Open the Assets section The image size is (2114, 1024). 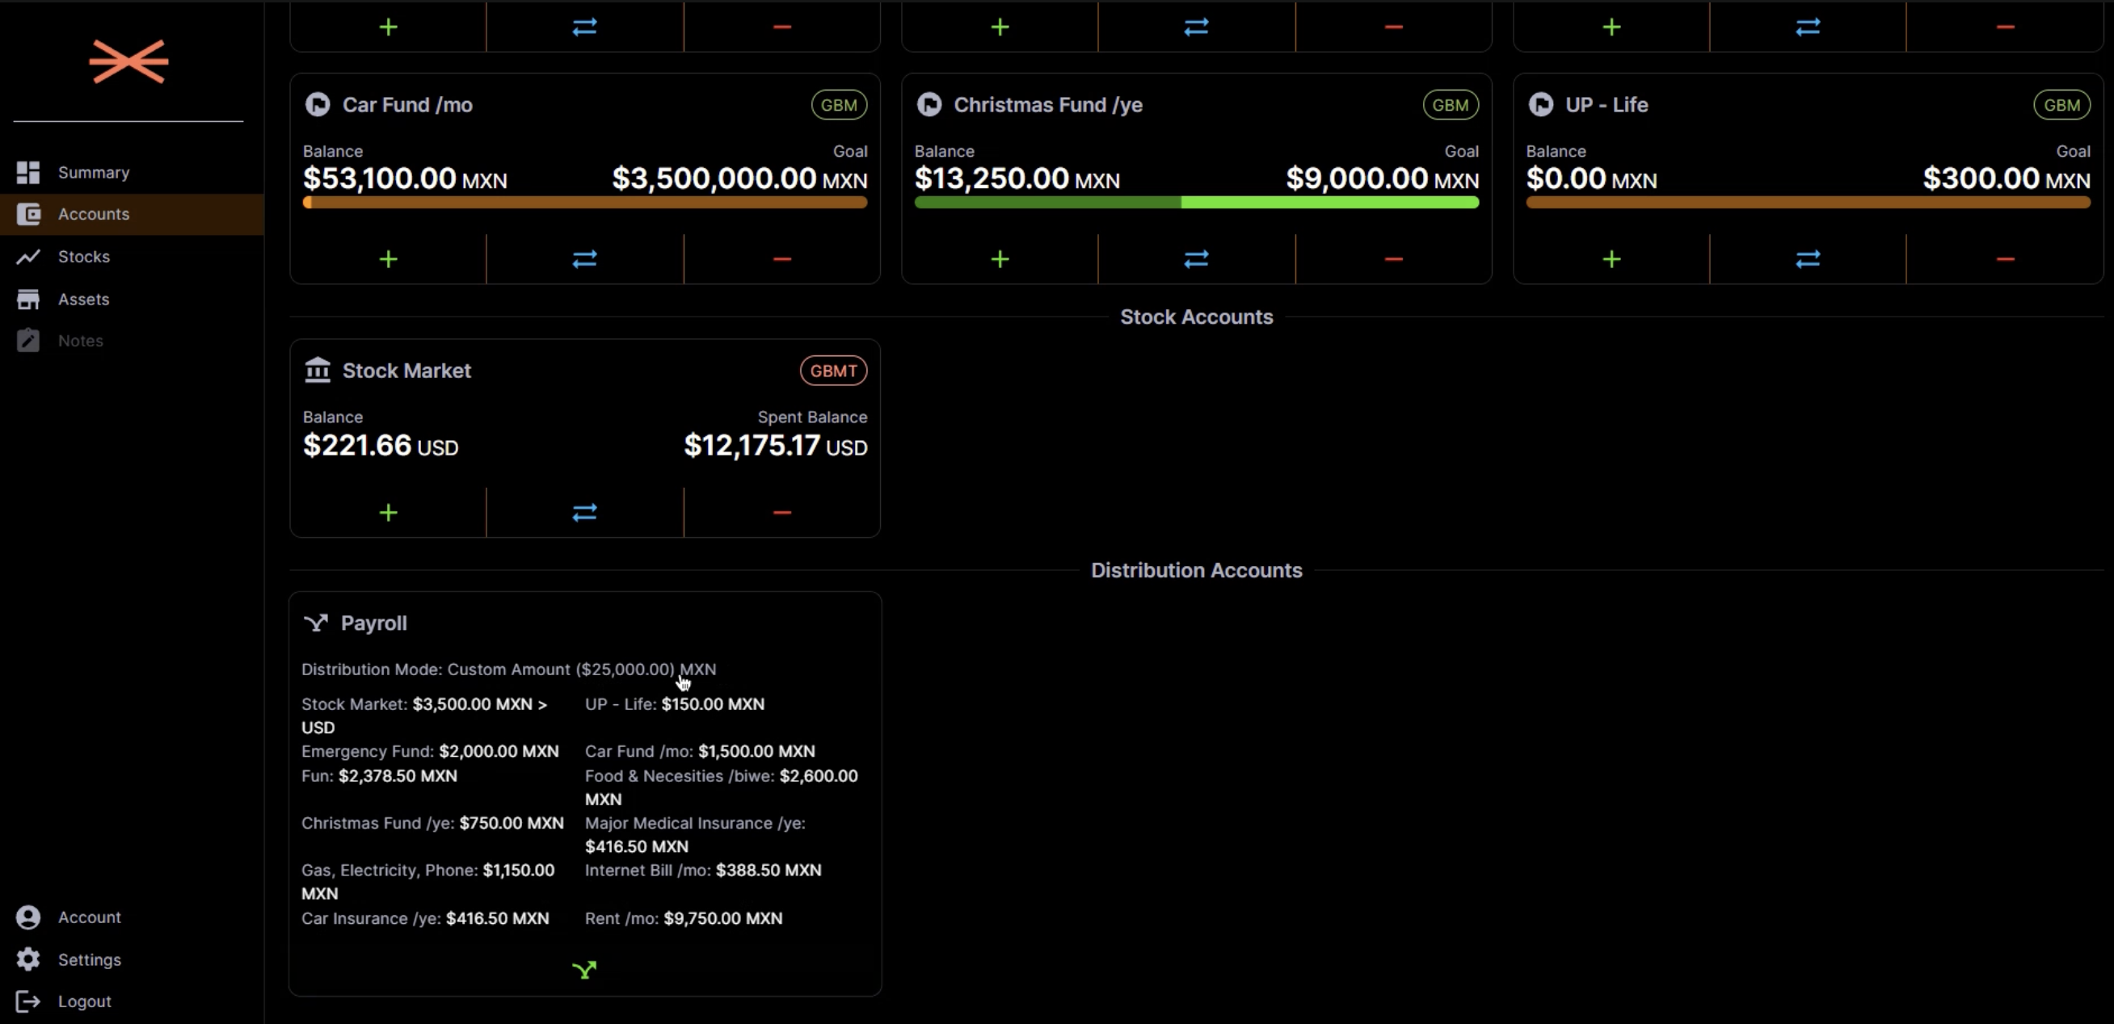click(85, 299)
